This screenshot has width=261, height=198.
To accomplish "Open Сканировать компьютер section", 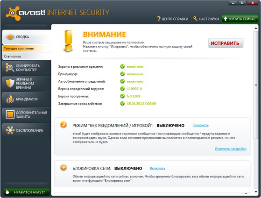I will (27, 68).
